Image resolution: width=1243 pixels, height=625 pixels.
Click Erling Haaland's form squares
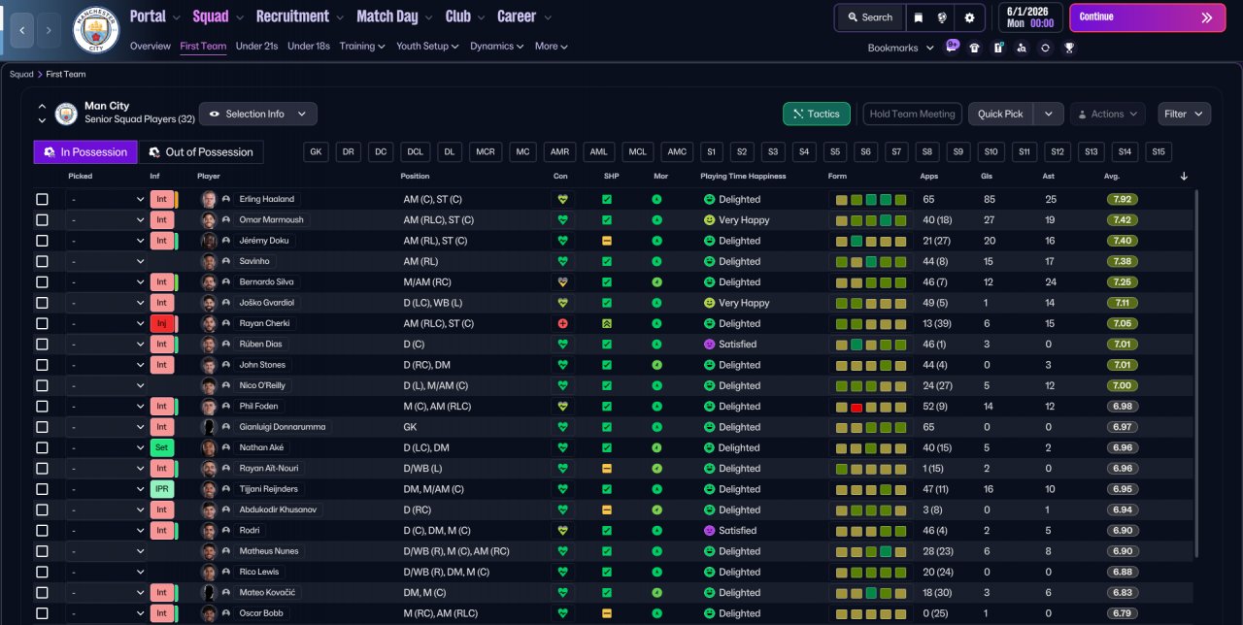click(871, 199)
